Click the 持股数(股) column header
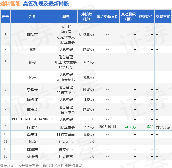The height and width of the screenshot is (168, 172). (87, 16)
